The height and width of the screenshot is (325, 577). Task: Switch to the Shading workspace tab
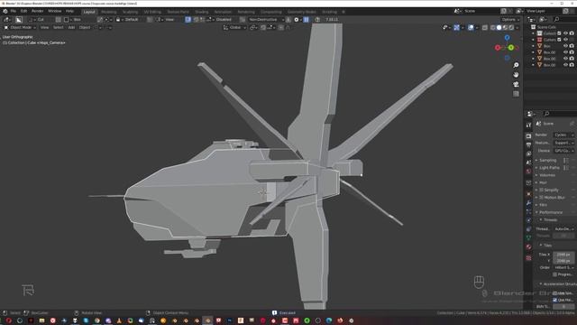[x=201, y=12]
